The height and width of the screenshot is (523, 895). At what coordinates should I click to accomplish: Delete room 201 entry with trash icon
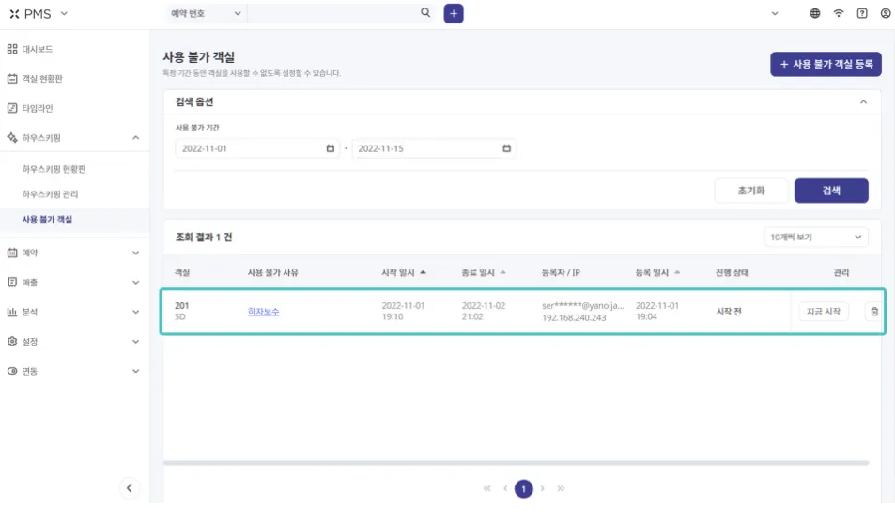(874, 312)
